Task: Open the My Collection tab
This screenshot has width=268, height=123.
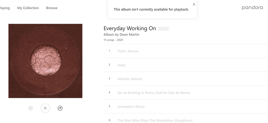Action: [x=28, y=8]
